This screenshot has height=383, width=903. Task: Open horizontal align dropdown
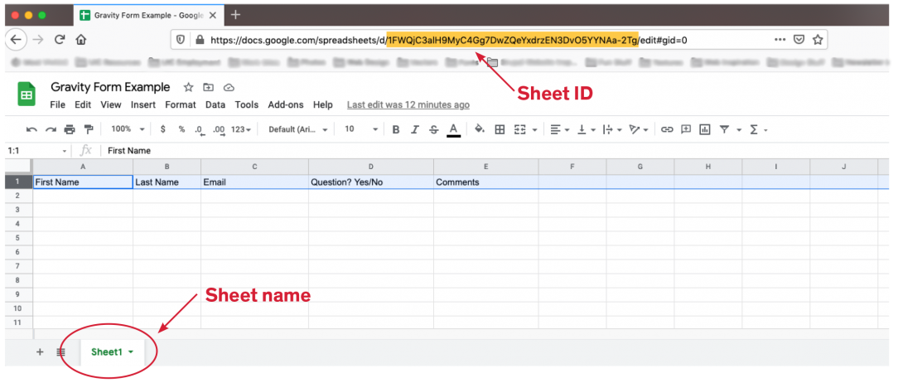click(558, 129)
